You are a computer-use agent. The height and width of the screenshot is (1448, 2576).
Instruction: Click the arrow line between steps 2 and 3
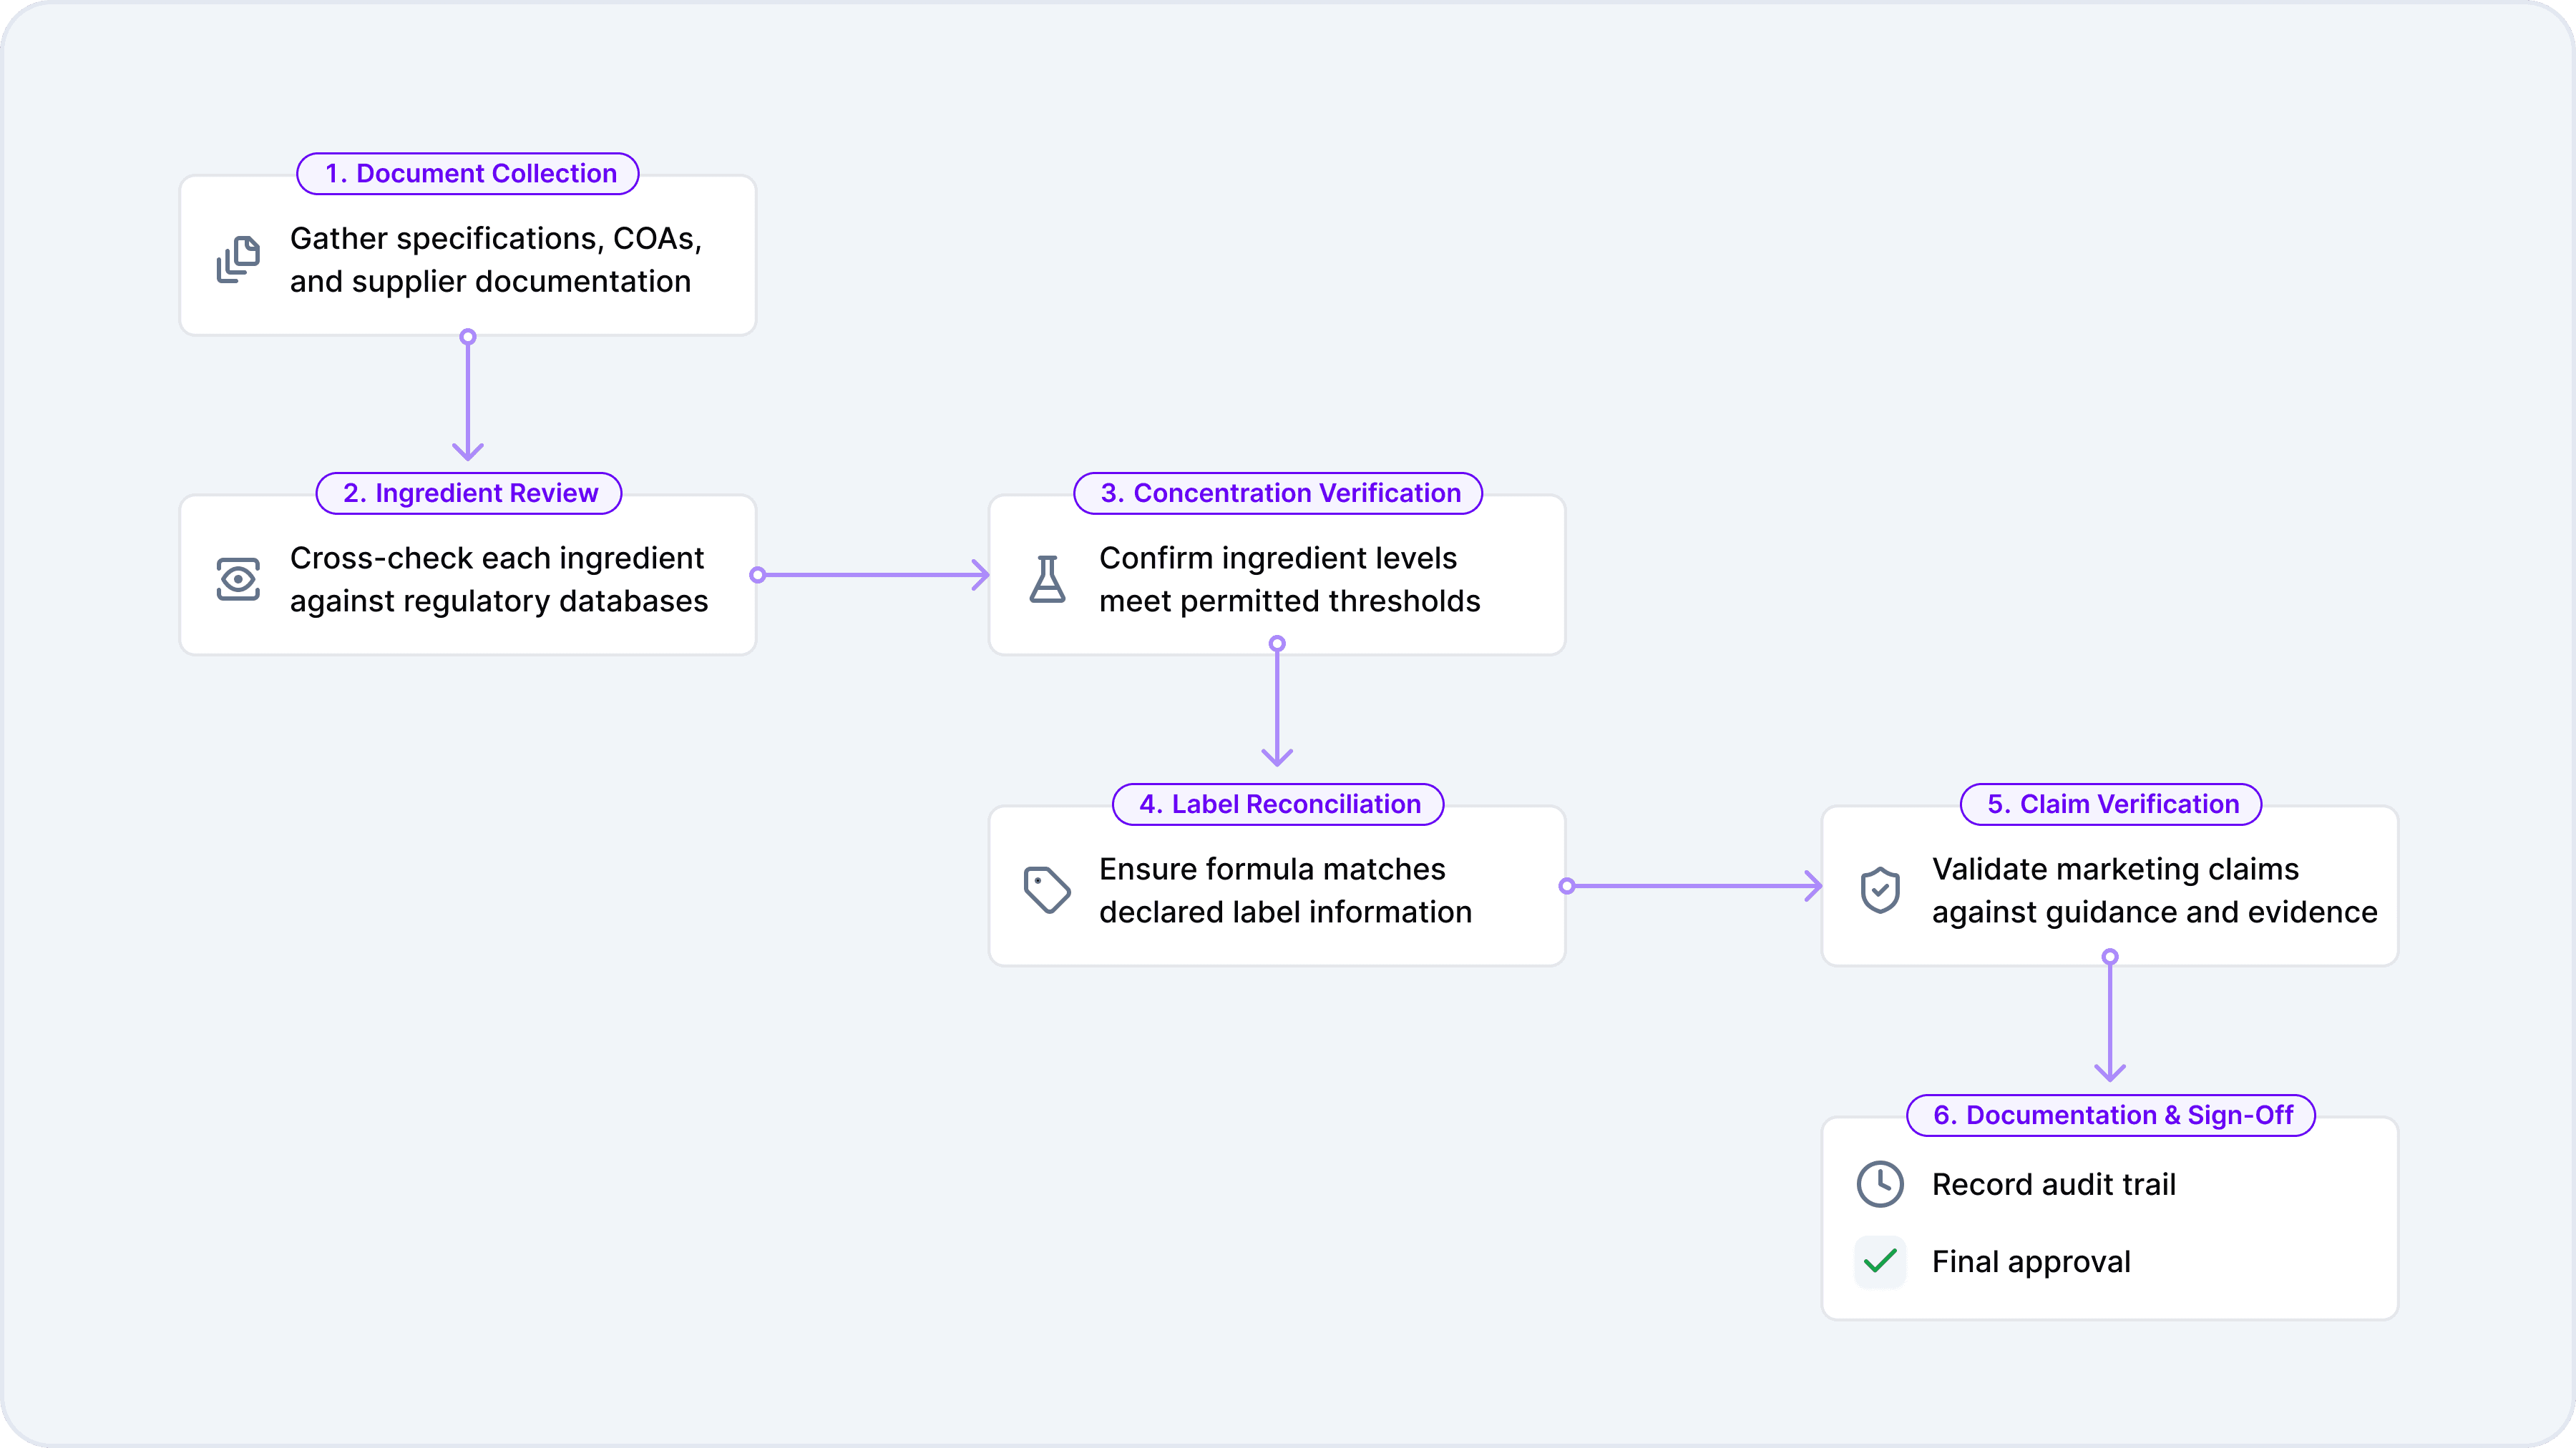870,576
